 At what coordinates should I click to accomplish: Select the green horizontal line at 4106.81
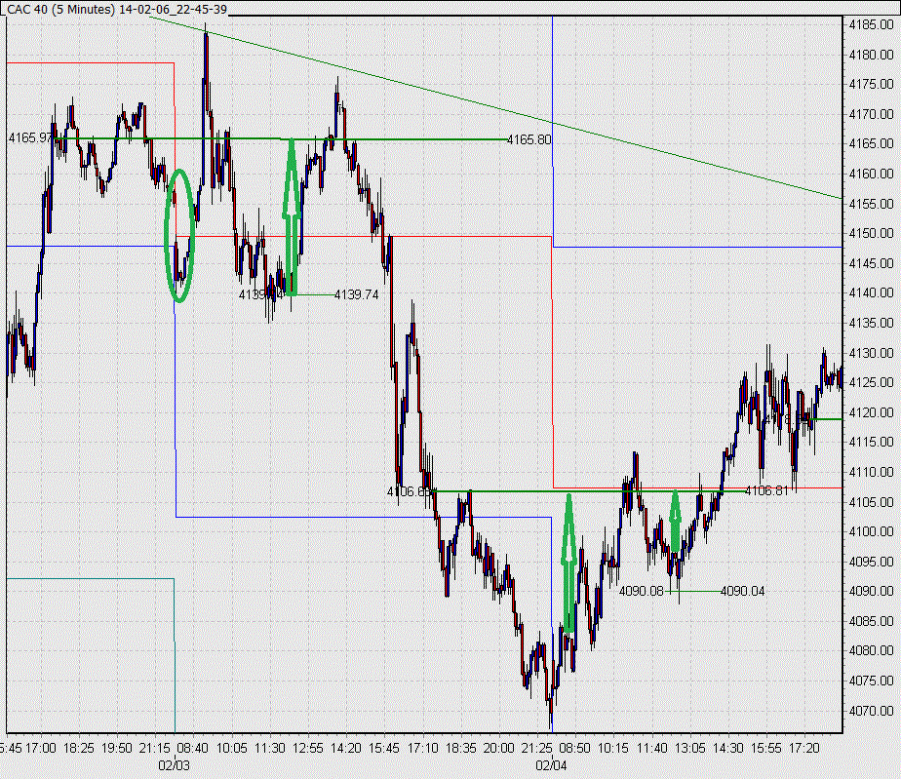(587, 491)
